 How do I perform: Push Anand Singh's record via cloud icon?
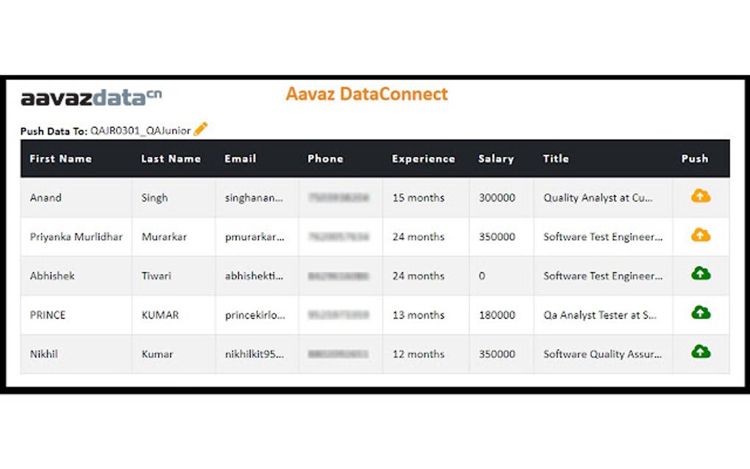pos(701,196)
